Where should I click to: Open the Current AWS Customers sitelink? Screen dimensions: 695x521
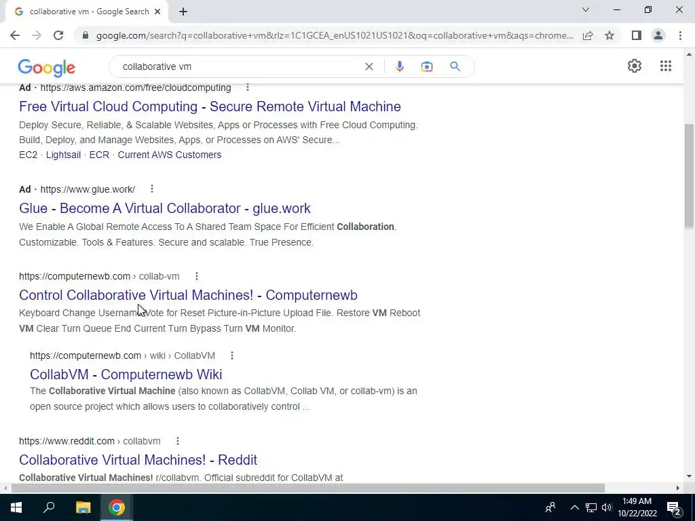pos(169,155)
